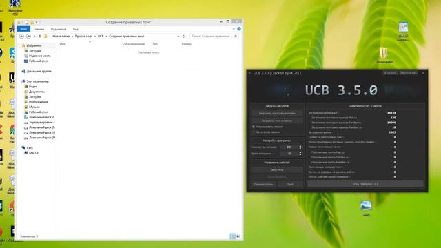Viewport: 441px width, 248px height.
Task: Decrease thread count stepper in UCB
Action: click(x=300, y=149)
